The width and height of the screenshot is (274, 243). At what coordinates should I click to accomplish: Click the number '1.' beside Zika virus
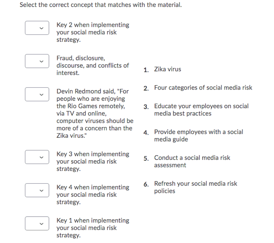(x=145, y=69)
